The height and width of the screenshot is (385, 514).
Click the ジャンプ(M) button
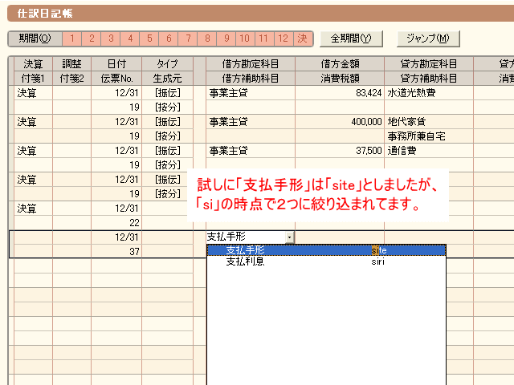(428, 38)
